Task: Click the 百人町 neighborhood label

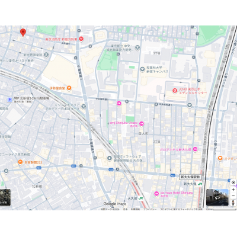Action: tap(143, 134)
